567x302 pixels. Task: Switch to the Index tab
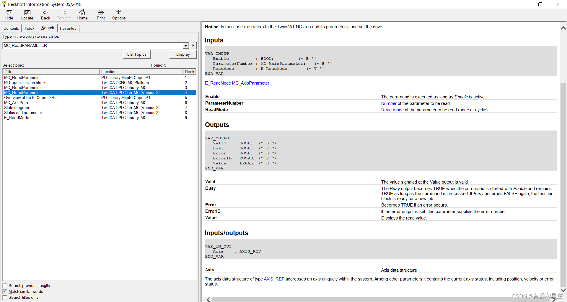30,28
